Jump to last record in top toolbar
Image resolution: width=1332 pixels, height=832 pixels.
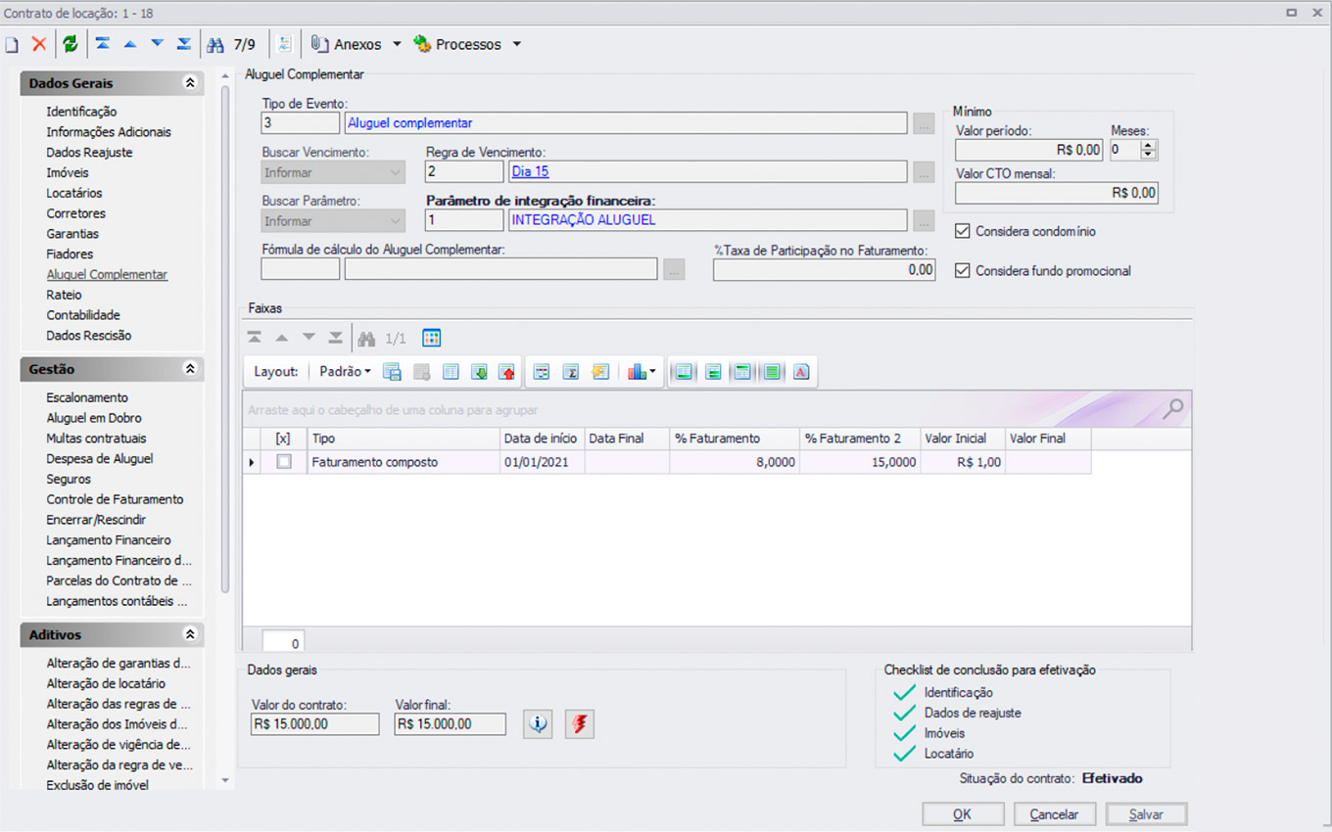(x=184, y=44)
